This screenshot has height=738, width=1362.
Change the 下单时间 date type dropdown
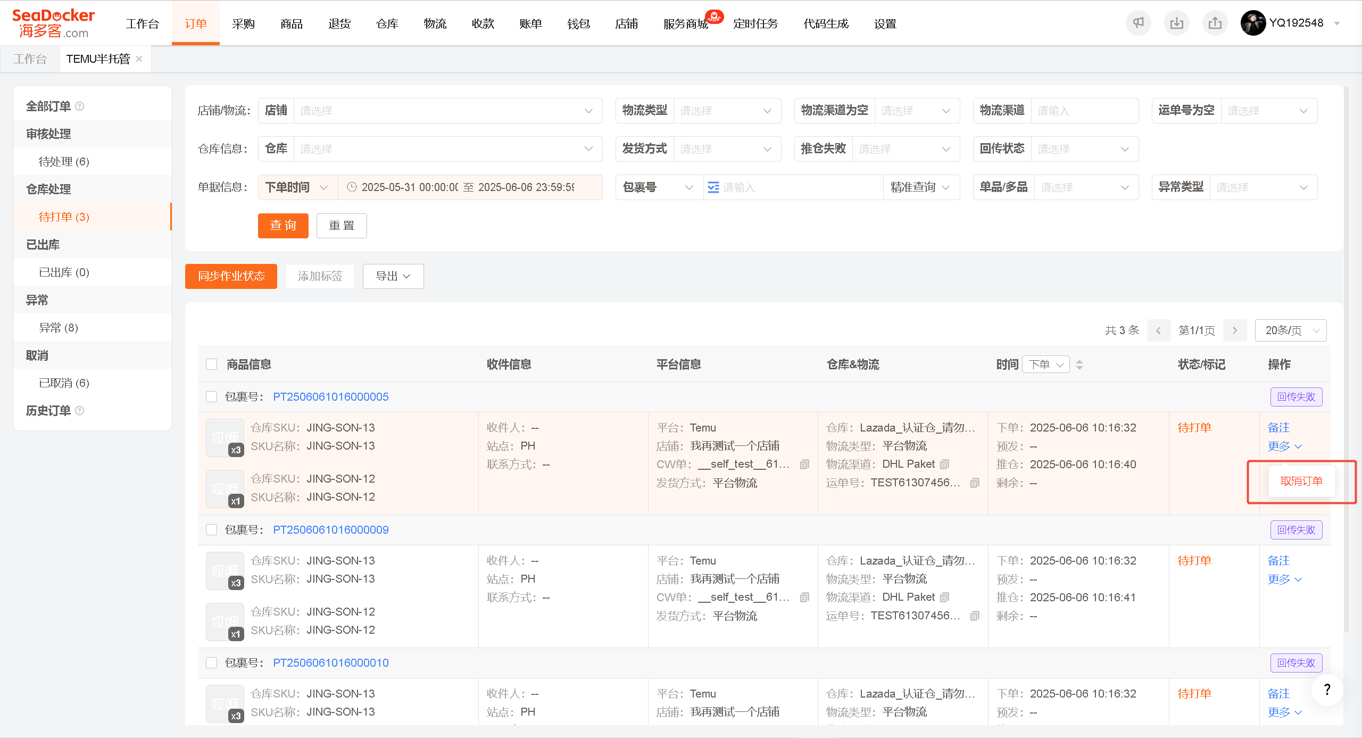pyautogui.click(x=298, y=187)
